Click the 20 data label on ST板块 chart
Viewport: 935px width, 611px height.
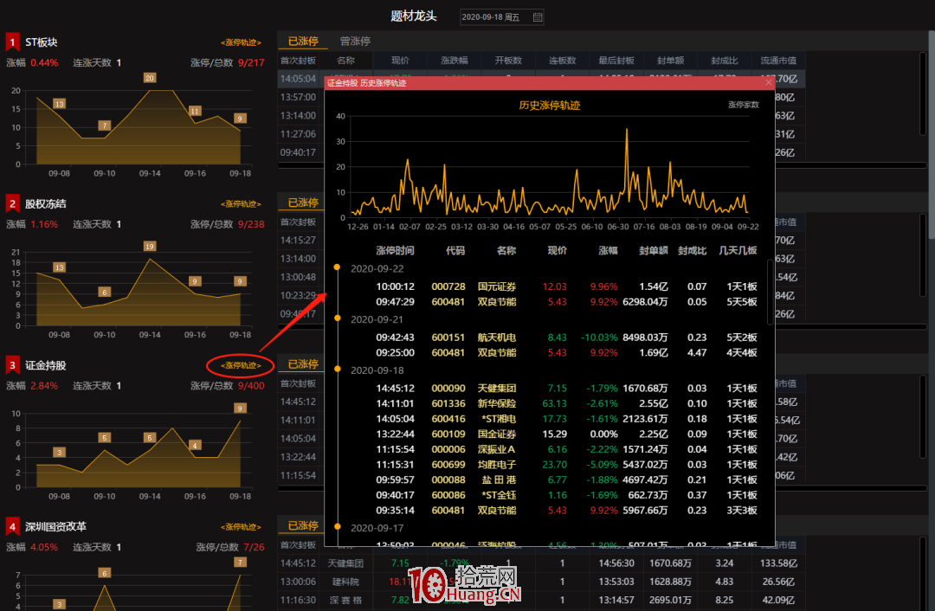(150, 78)
